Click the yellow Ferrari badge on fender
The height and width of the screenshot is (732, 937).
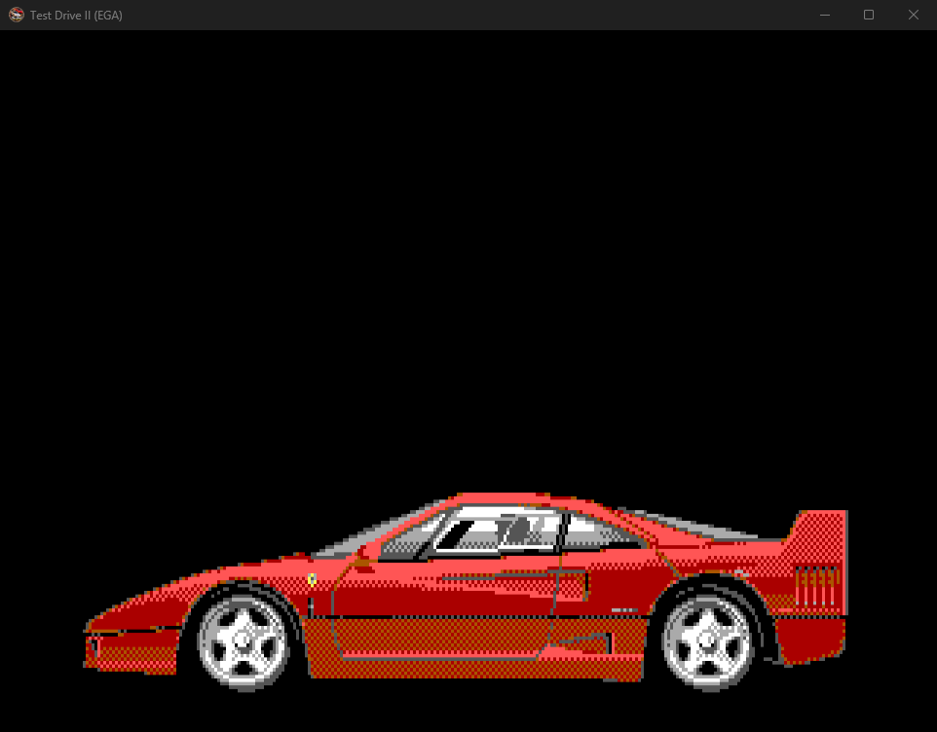tap(312, 579)
